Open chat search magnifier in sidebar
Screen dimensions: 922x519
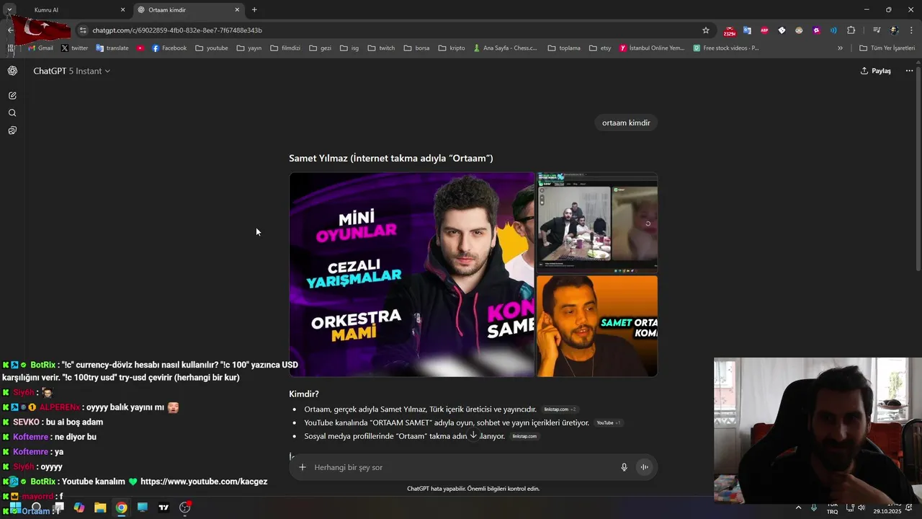pos(12,113)
